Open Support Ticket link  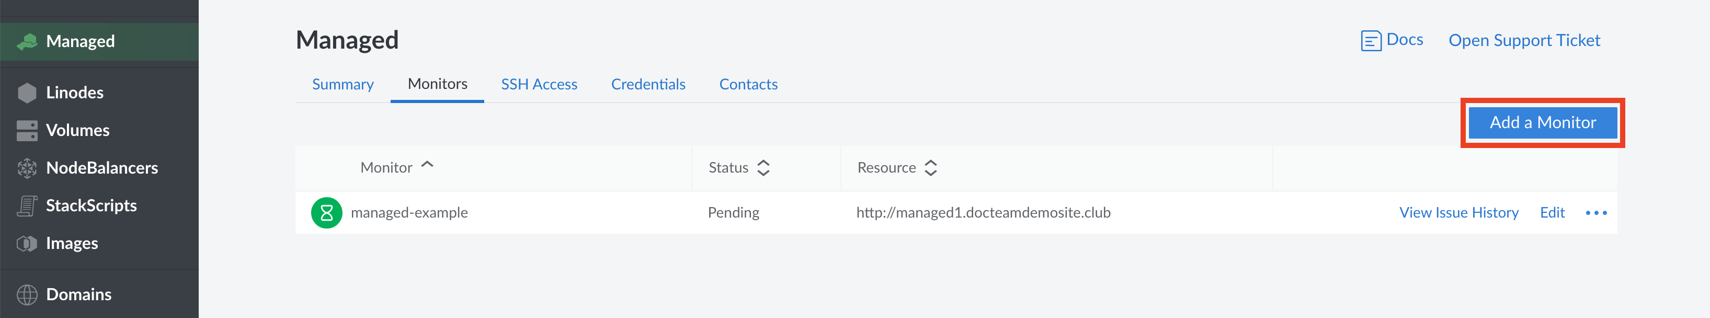[1523, 40]
